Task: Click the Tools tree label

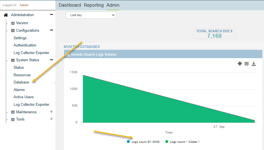Action: coord(20,119)
